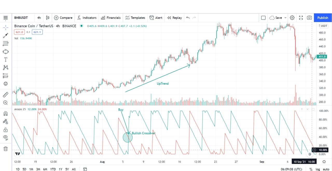Toggle log scale on price axis
This screenshot has height=171, width=332.
[x=318, y=169]
